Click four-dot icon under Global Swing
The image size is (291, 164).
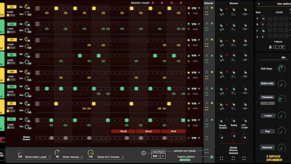(233, 158)
